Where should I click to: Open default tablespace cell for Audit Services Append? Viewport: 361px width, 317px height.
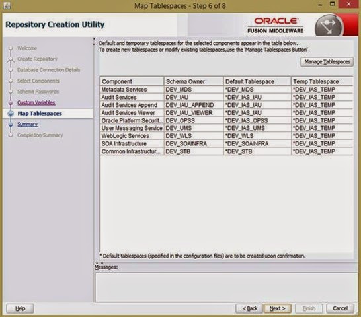pyautogui.click(x=257, y=105)
